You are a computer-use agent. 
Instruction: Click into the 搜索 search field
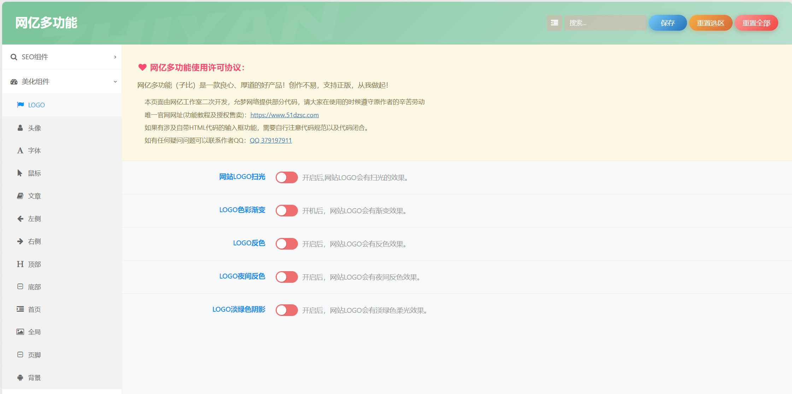605,23
